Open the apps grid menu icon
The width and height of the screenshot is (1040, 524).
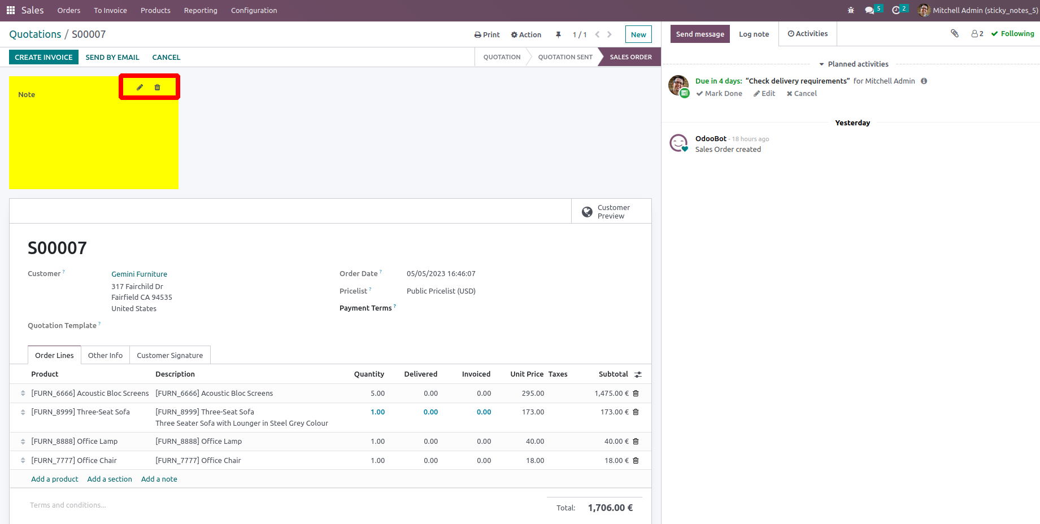pyautogui.click(x=10, y=10)
